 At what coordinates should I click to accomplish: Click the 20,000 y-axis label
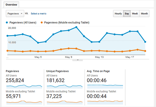tap(12, 28)
